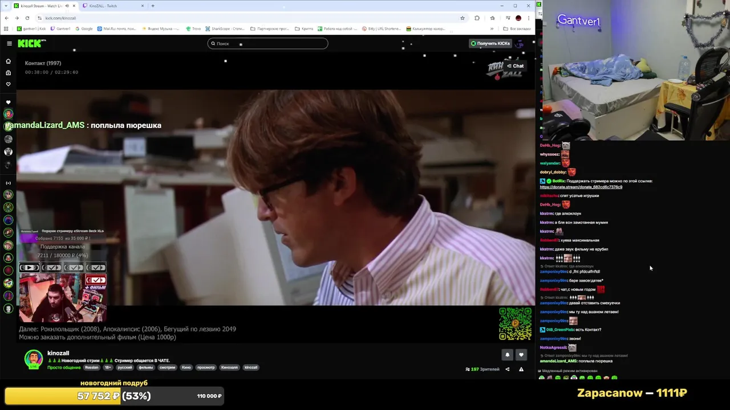Click the report warning triangle icon

521,369
